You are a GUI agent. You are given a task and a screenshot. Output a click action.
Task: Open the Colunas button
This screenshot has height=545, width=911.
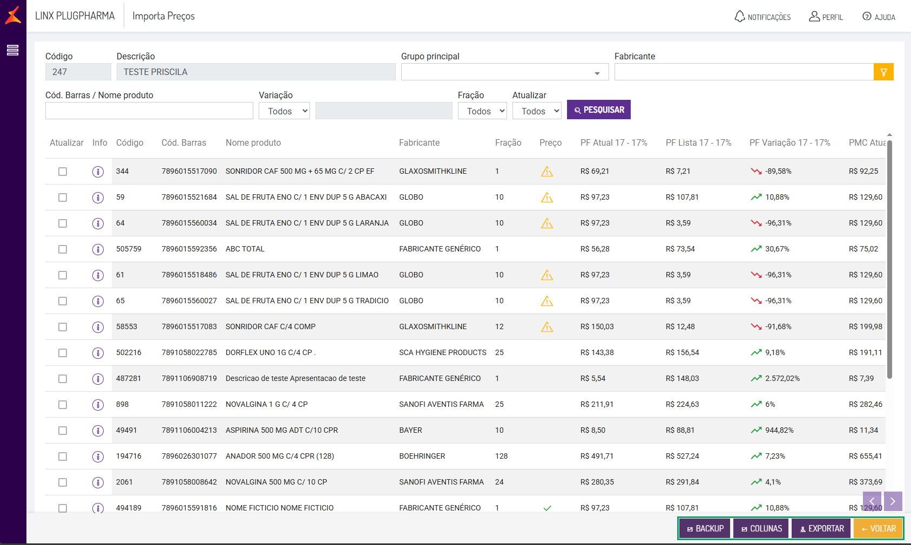[x=761, y=528]
